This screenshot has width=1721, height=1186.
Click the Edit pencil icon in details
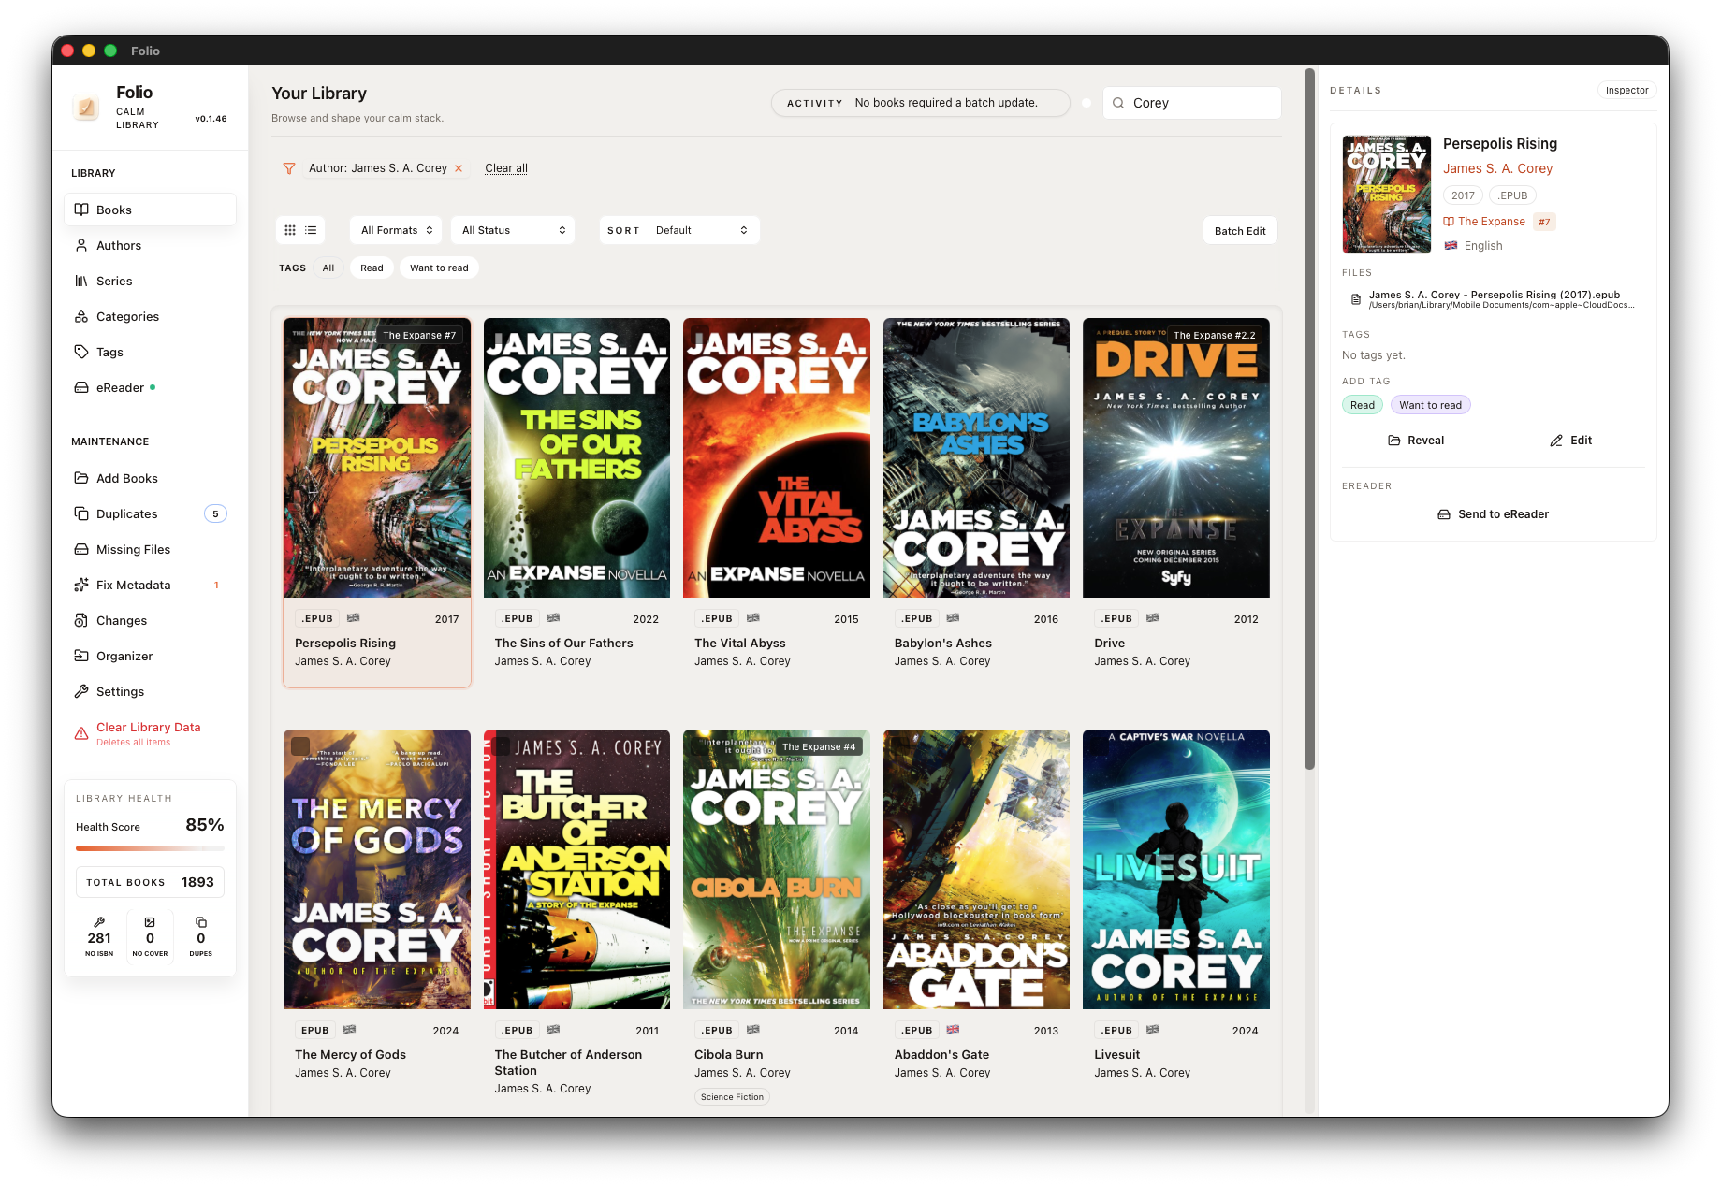tap(1556, 441)
